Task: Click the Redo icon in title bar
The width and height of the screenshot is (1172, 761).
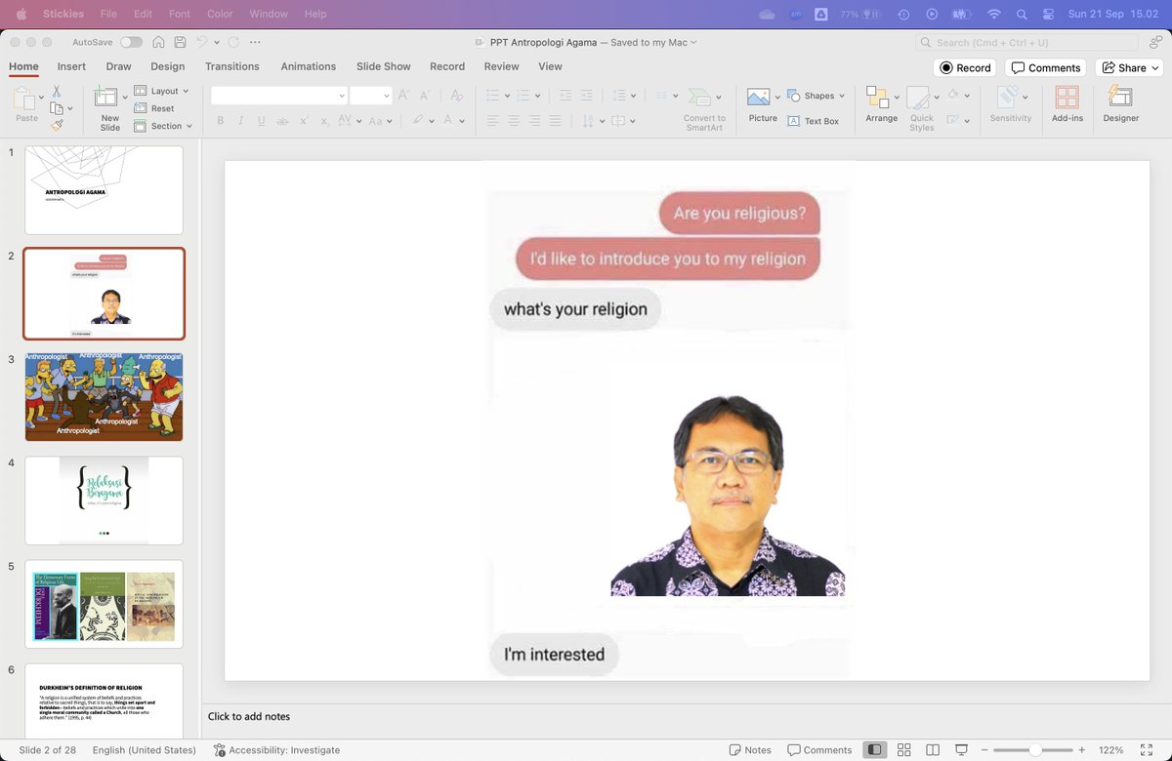Action: click(232, 42)
